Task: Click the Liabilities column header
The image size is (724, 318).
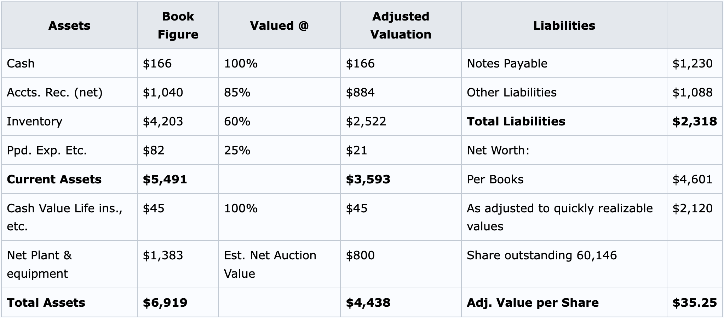Action: click(564, 25)
